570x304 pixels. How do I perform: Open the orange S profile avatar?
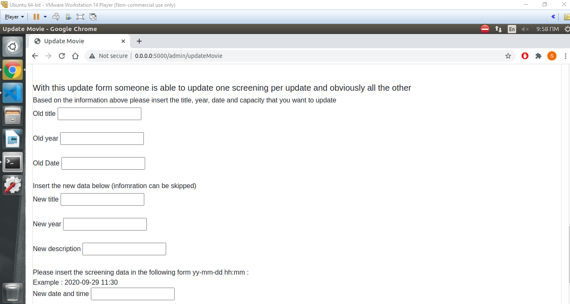point(552,56)
